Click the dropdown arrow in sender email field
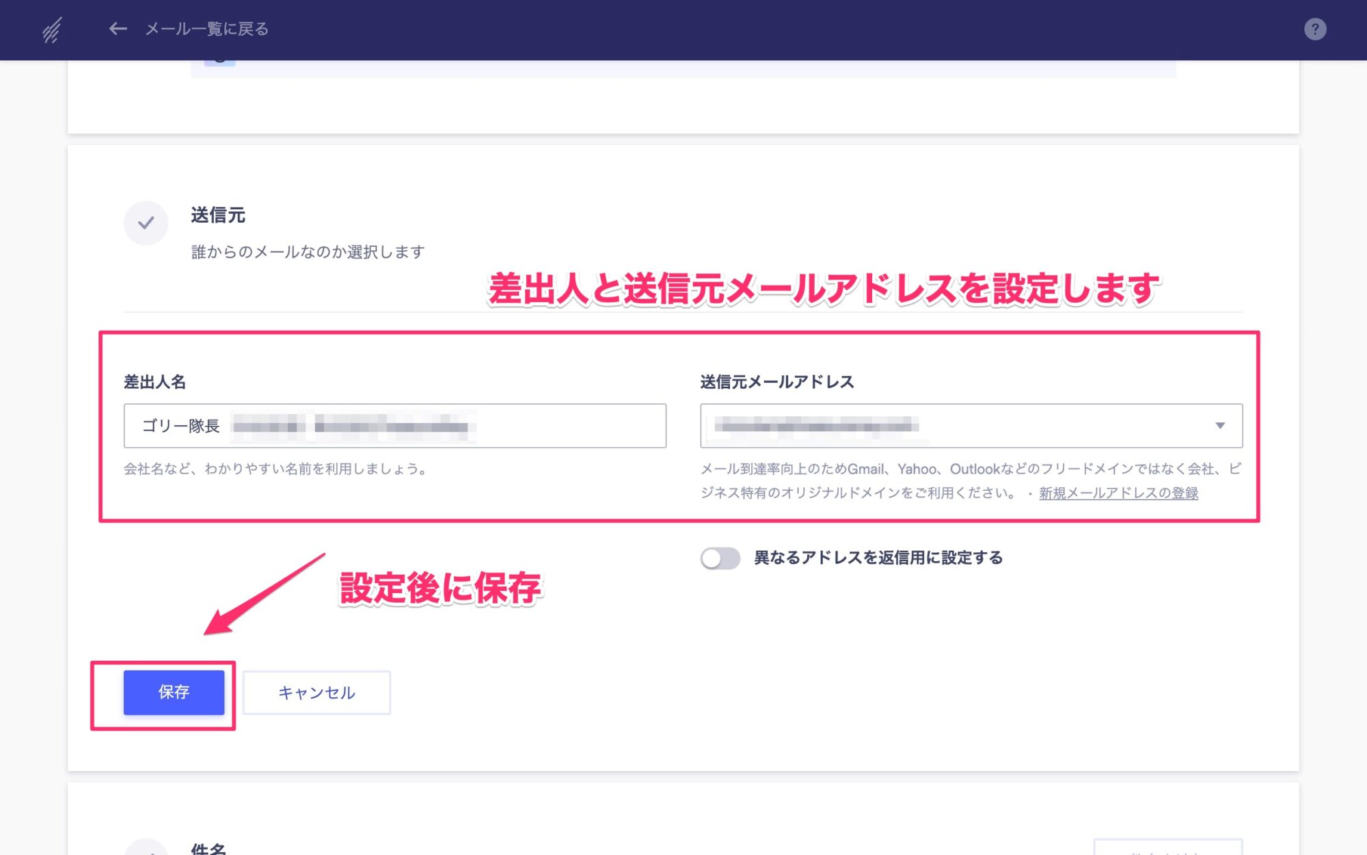This screenshot has height=855, width=1367. (1220, 426)
